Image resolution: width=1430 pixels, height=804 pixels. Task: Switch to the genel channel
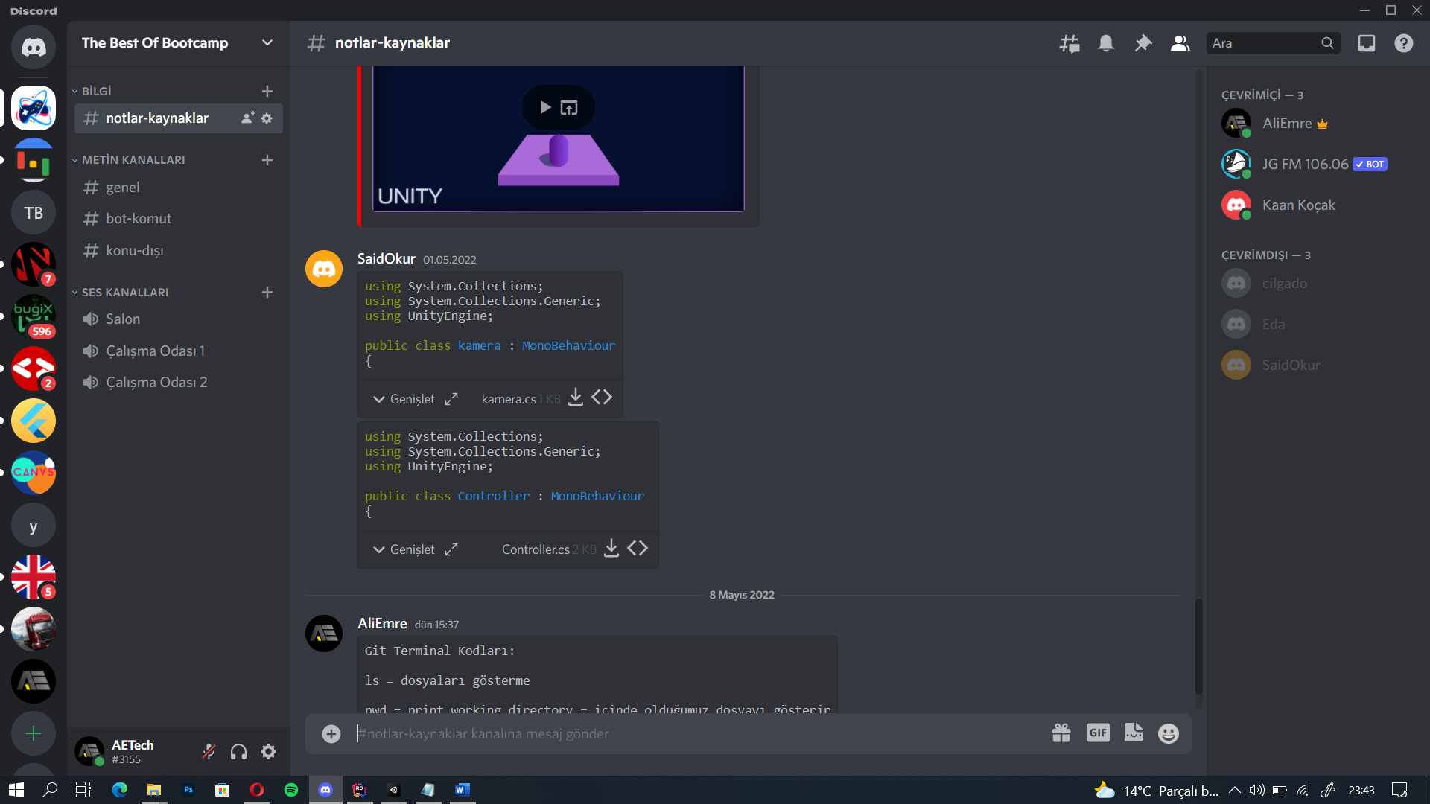coord(121,187)
